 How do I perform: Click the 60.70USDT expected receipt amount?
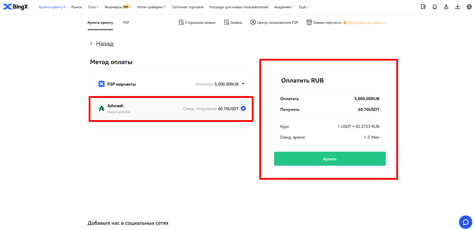[228, 109]
